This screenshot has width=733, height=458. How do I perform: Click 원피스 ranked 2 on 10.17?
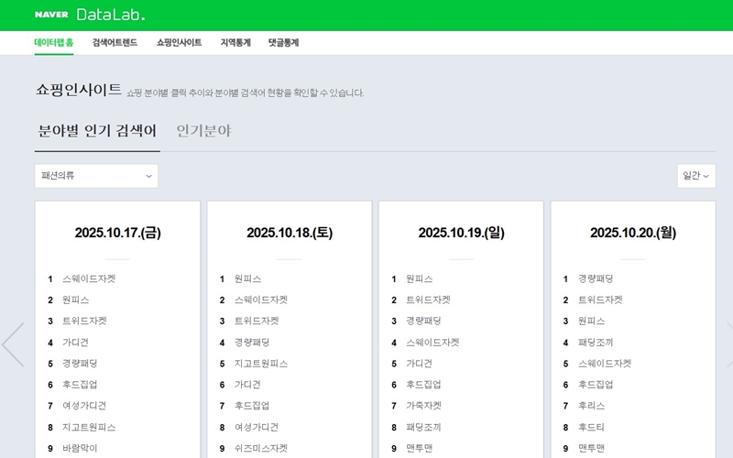(x=76, y=300)
